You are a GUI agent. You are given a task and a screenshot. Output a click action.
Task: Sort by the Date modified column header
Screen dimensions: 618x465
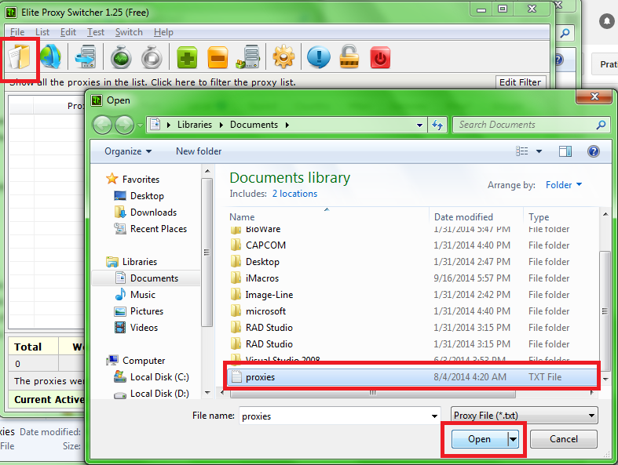(x=463, y=217)
